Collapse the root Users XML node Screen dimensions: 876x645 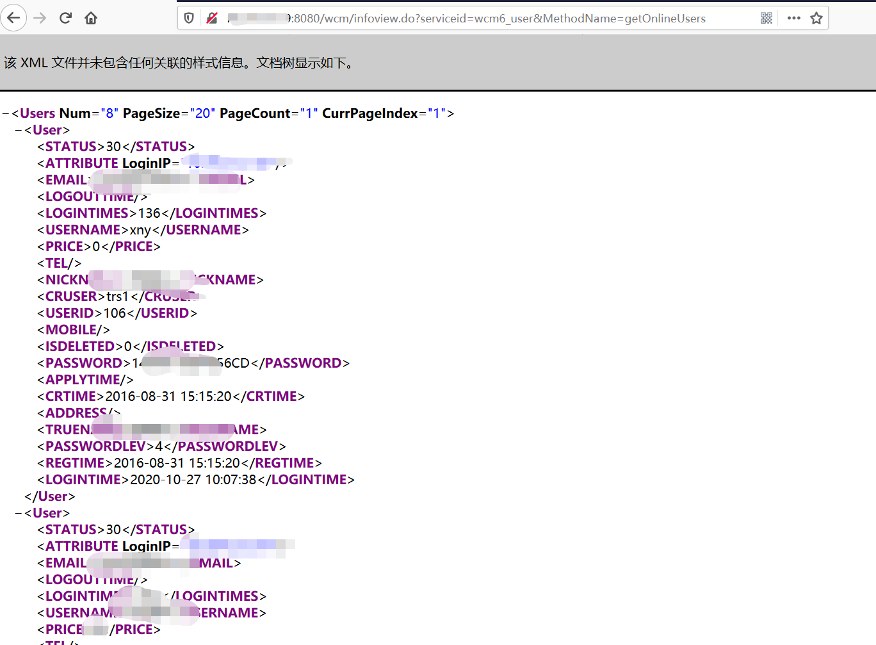point(6,114)
